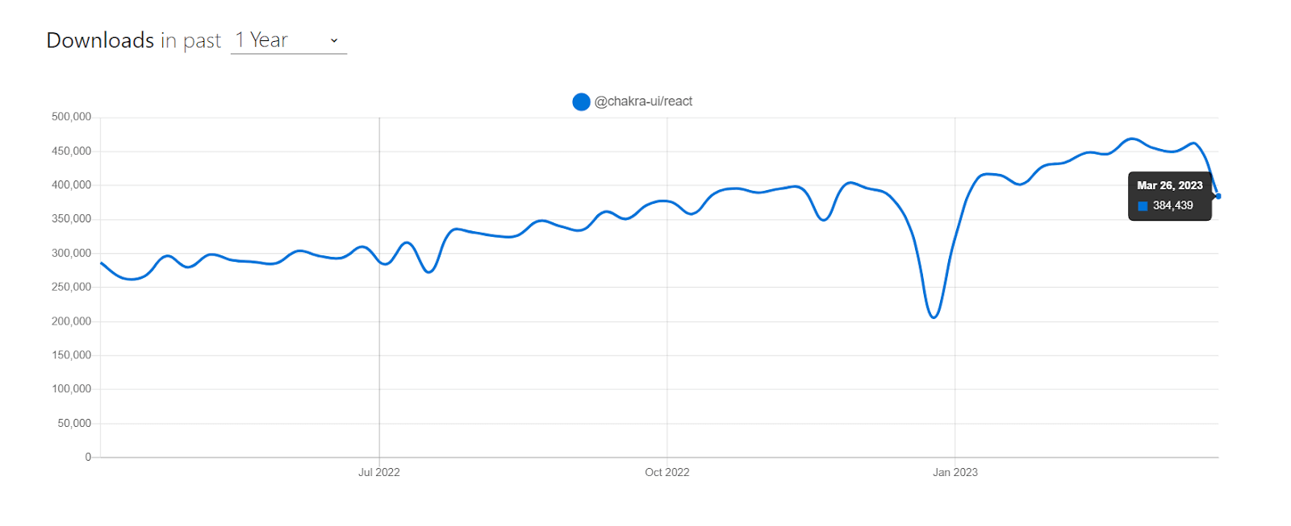Click the "Jul 2022" x-axis label
This screenshot has width=1291, height=526.
[379, 472]
